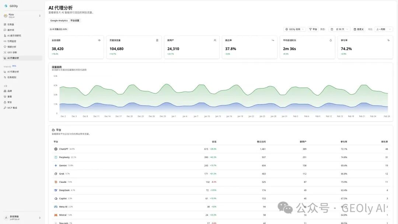Switch to the Google Analytics tab
The height and width of the screenshot is (224, 398).
(59, 21)
